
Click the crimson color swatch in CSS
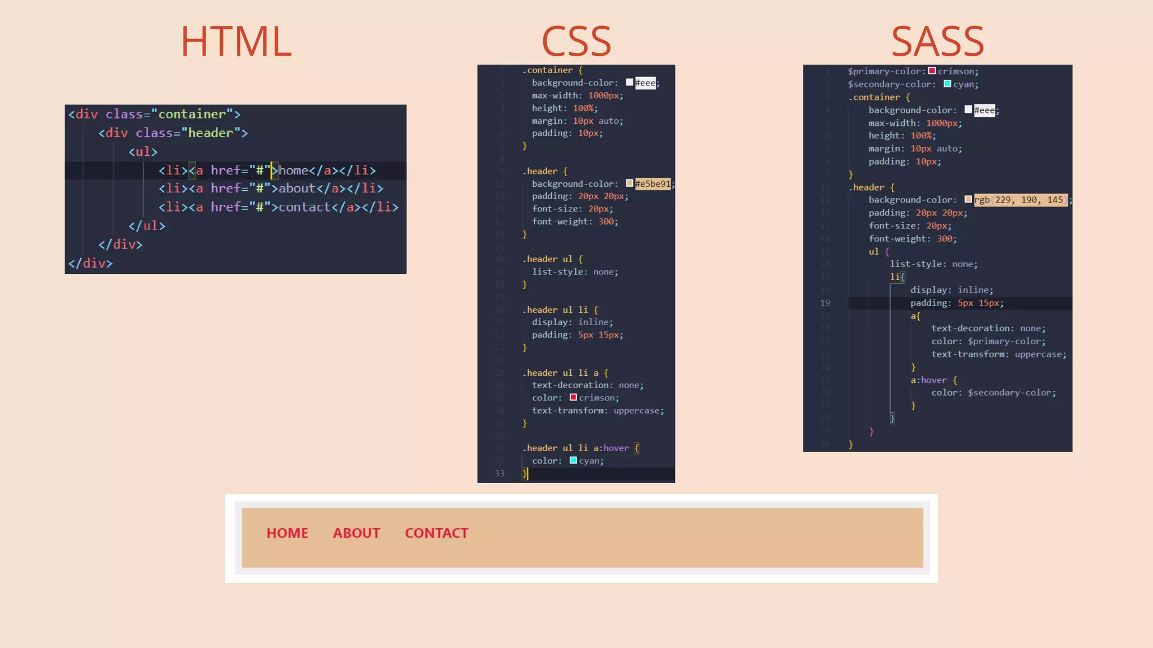point(573,397)
